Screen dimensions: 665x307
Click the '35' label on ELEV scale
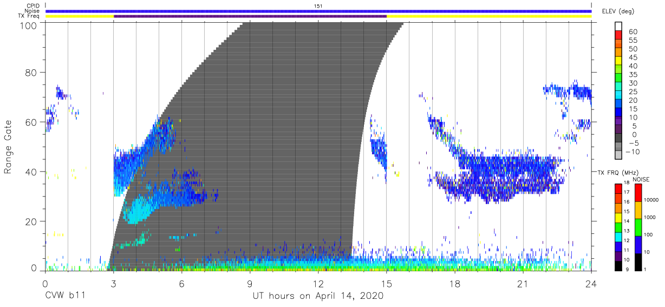coord(633,75)
